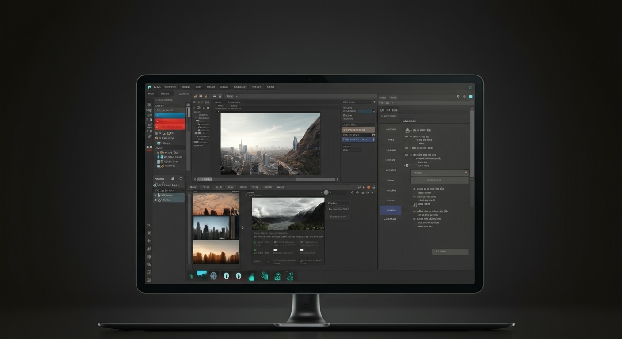Click the globe icon in the bottom toolbar

[x=214, y=276]
